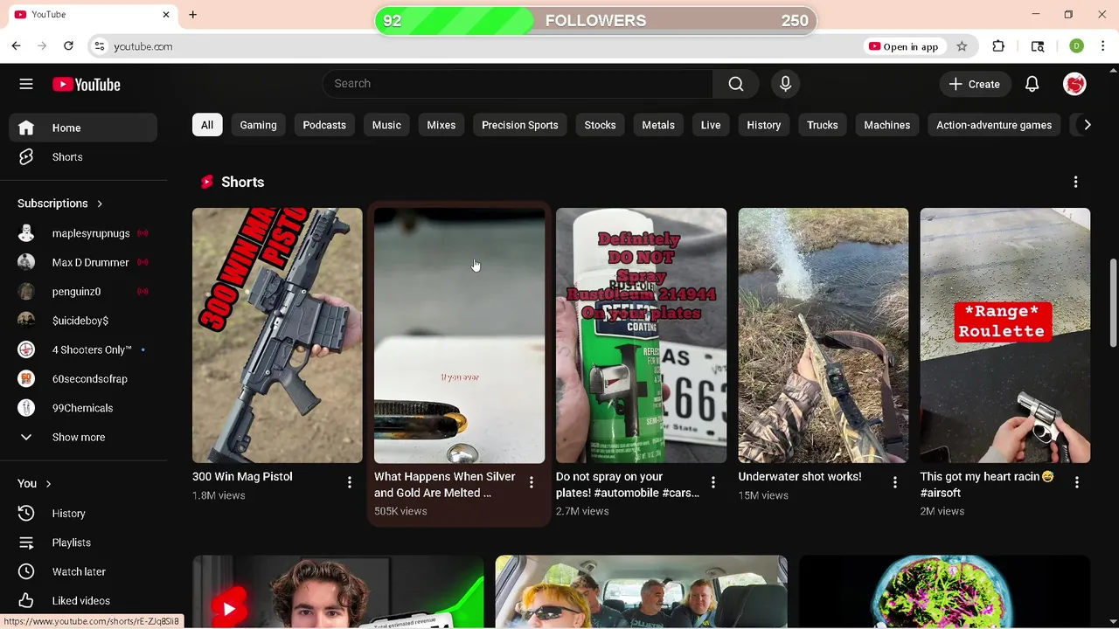Image resolution: width=1119 pixels, height=629 pixels.
Task: Open $uicideboy$ channel
Action: point(83,321)
